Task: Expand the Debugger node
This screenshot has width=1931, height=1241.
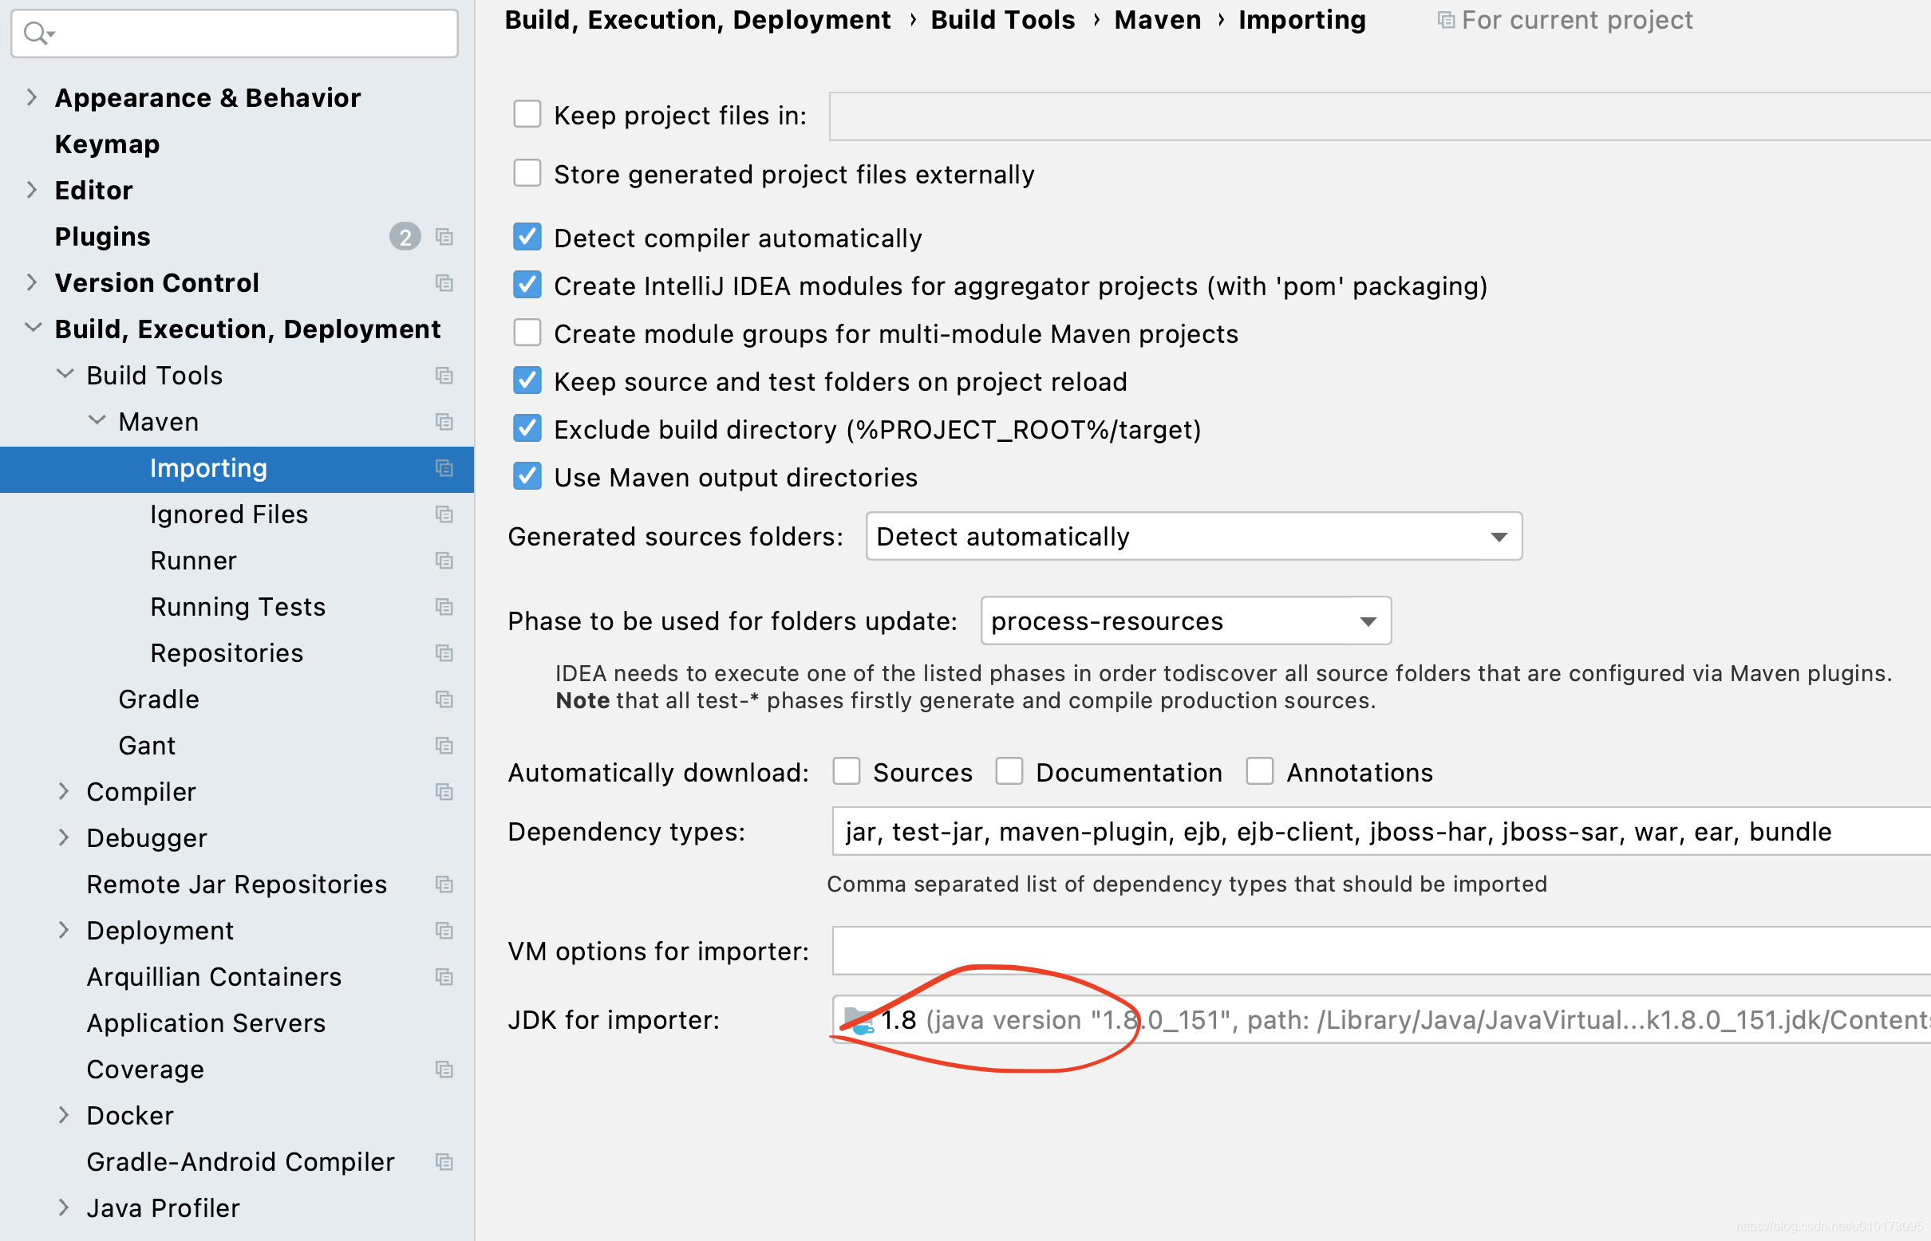Action: (x=64, y=838)
